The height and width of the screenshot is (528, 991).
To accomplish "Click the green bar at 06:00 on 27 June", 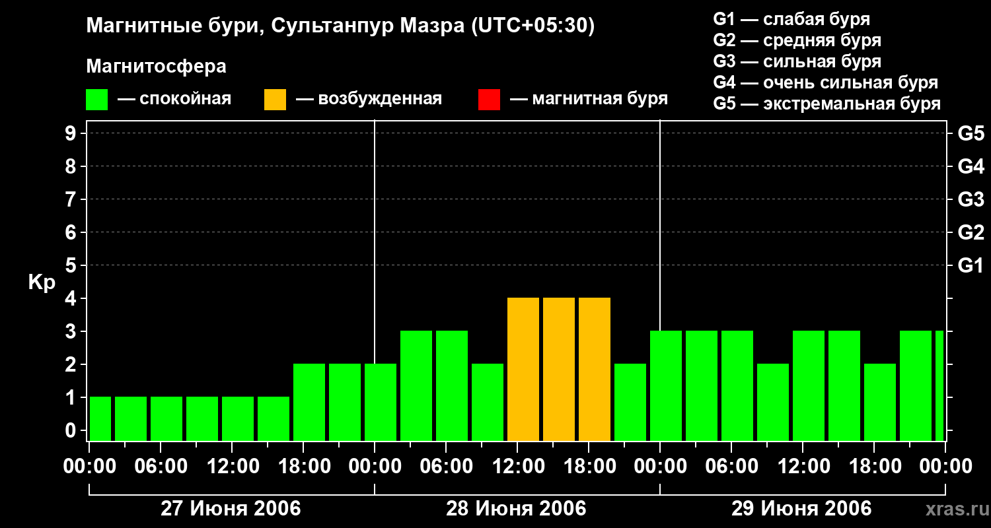I will click(x=166, y=419).
